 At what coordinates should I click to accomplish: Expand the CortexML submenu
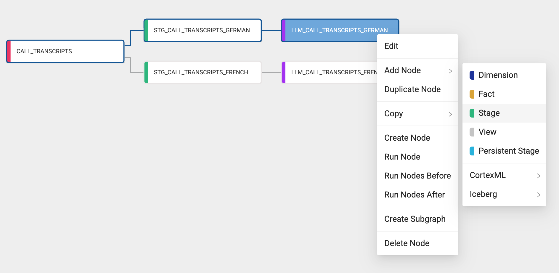[x=504, y=175]
